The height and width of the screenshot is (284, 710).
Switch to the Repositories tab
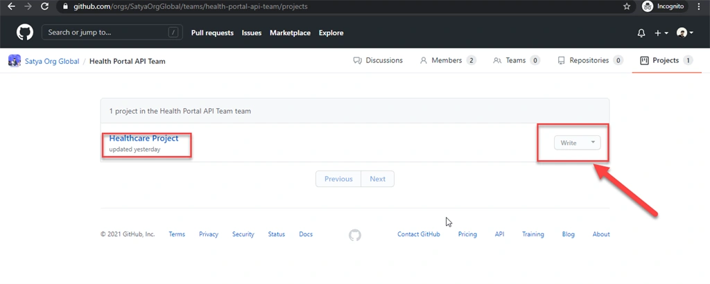tap(591, 60)
